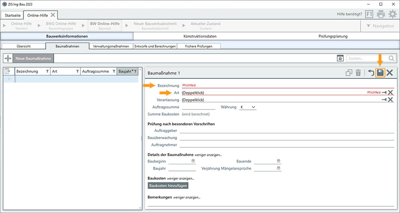Open the print icon in top bar
The width and height of the screenshot is (400, 213).
point(381,14)
